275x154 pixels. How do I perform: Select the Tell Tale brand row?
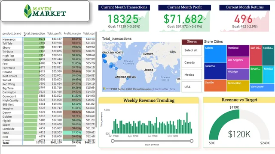click(49, 43)
